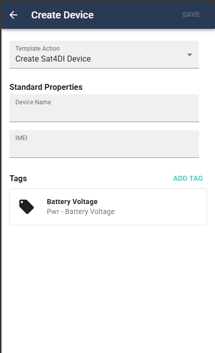Click the Standard Properties section heading
This screenshot has width=215, height=353.
pyautogui.click(x=46, y=87)
